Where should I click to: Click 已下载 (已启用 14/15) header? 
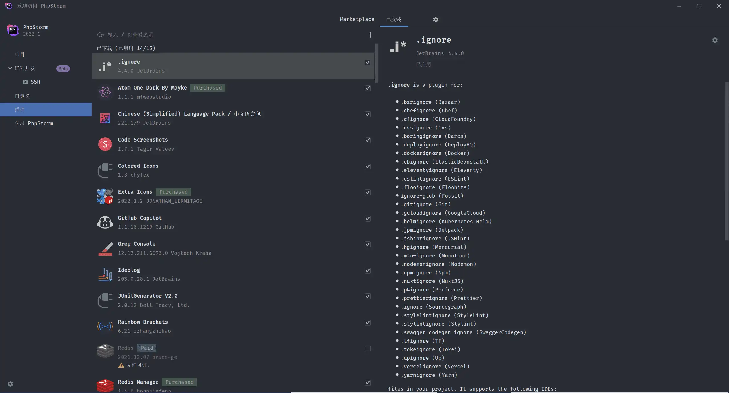[126, 48]
